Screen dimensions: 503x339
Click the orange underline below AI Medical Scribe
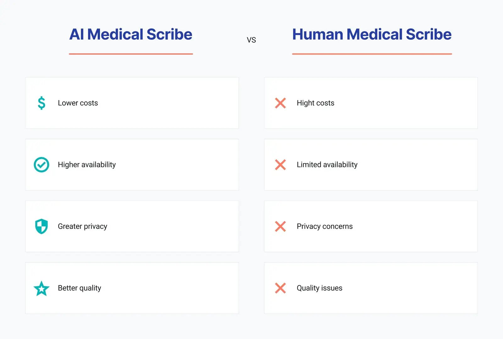pyautogui.click(x=131, y=54)
